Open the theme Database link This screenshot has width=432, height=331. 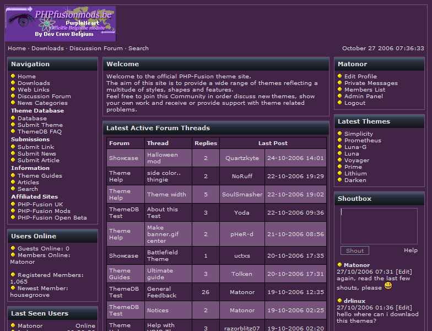click(x=32, y=118)
